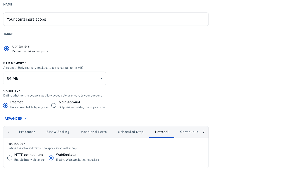Enable Internet visibility
The image size is (288, 171).
pos(5,105)
